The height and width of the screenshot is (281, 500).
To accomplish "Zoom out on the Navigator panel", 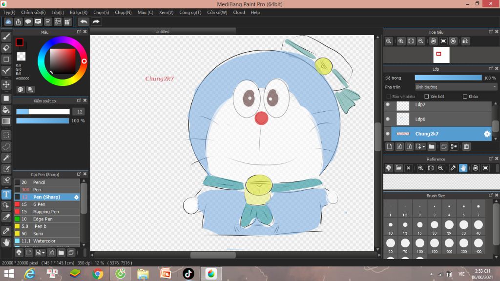I will point(421,41).
